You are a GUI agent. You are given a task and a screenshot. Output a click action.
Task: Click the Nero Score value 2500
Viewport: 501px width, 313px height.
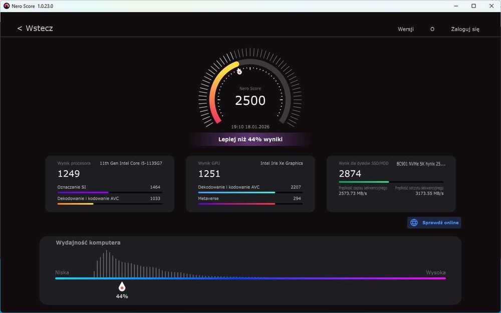tap(250, 100)
